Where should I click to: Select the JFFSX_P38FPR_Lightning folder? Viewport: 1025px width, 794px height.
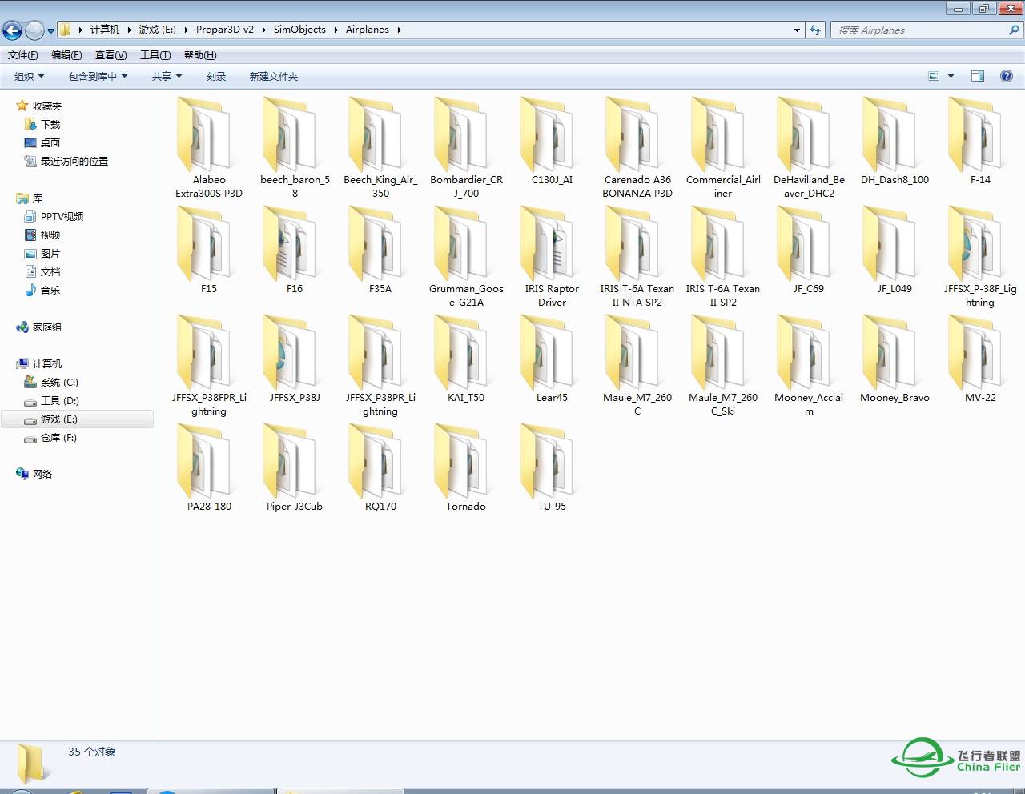click(209, 365)
